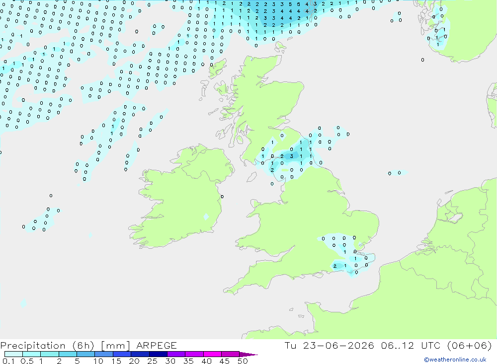Pick the 10–15 mm legend color swatch
Screen dimensions: 497x364
(104, 354)
